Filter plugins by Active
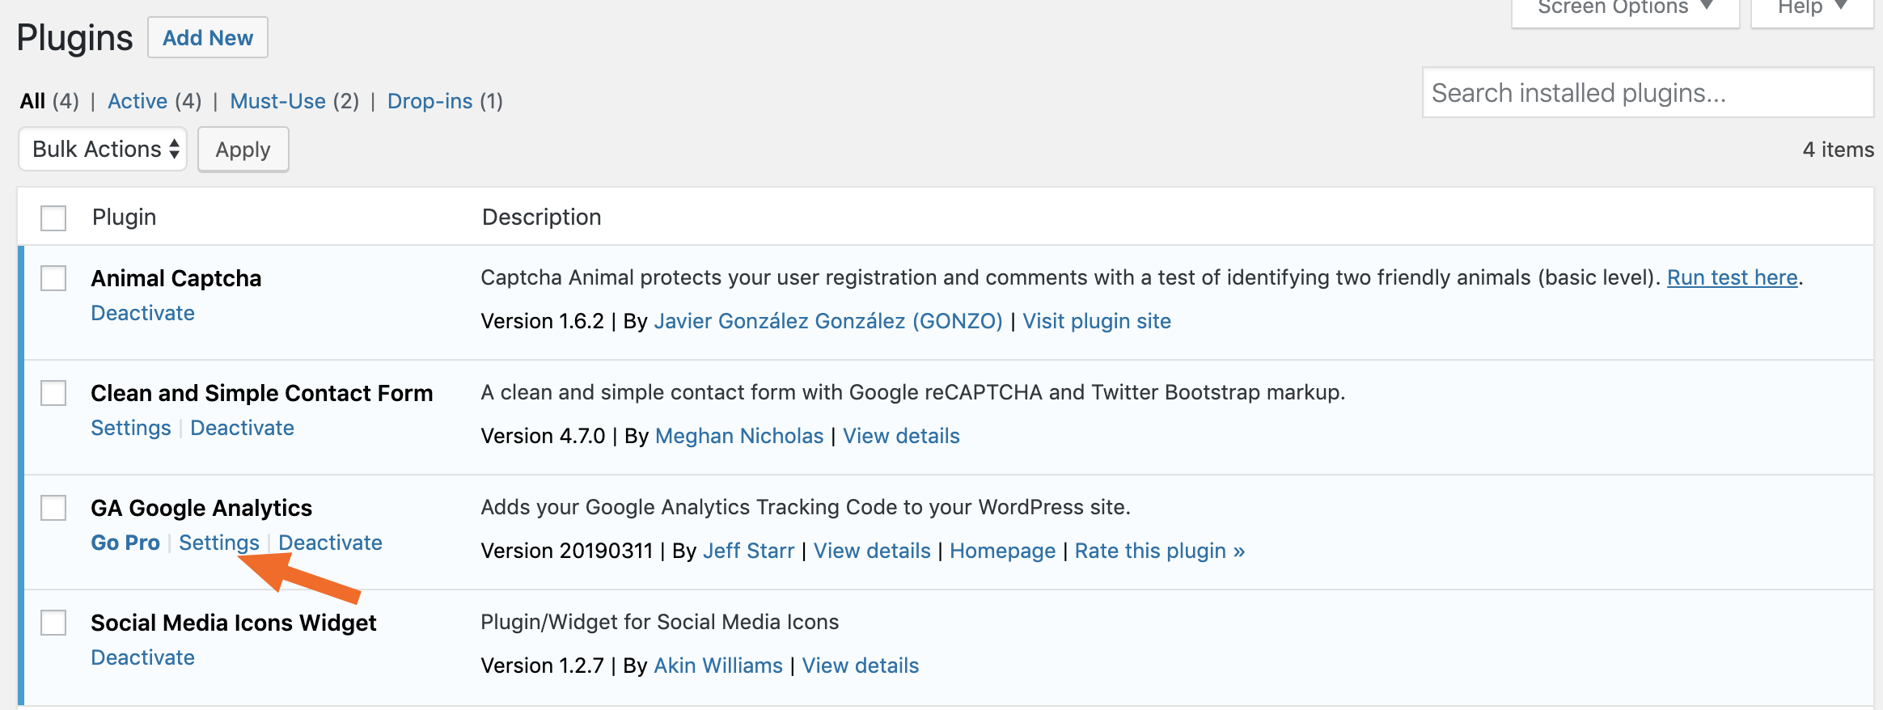This screenshot has height=710, width=1883. (x=138, y=101)
